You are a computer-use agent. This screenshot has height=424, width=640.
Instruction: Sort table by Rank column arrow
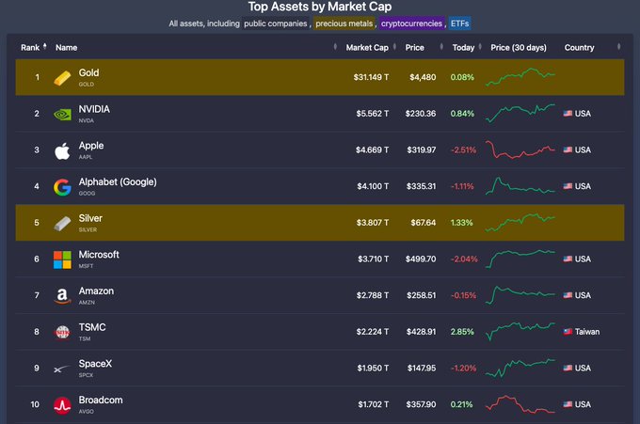[45, 46]
